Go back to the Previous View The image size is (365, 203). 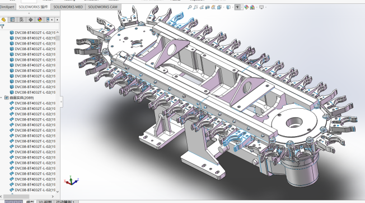tap(202, 7)
